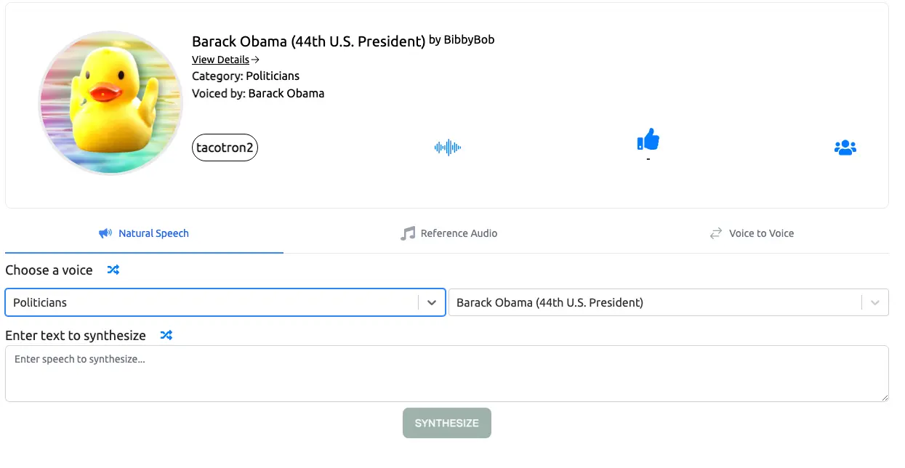This screenshot has width=905, height=468.
Task: Click the arrow next to View Details
Action: pyautogui.click(x=255, y=60)
